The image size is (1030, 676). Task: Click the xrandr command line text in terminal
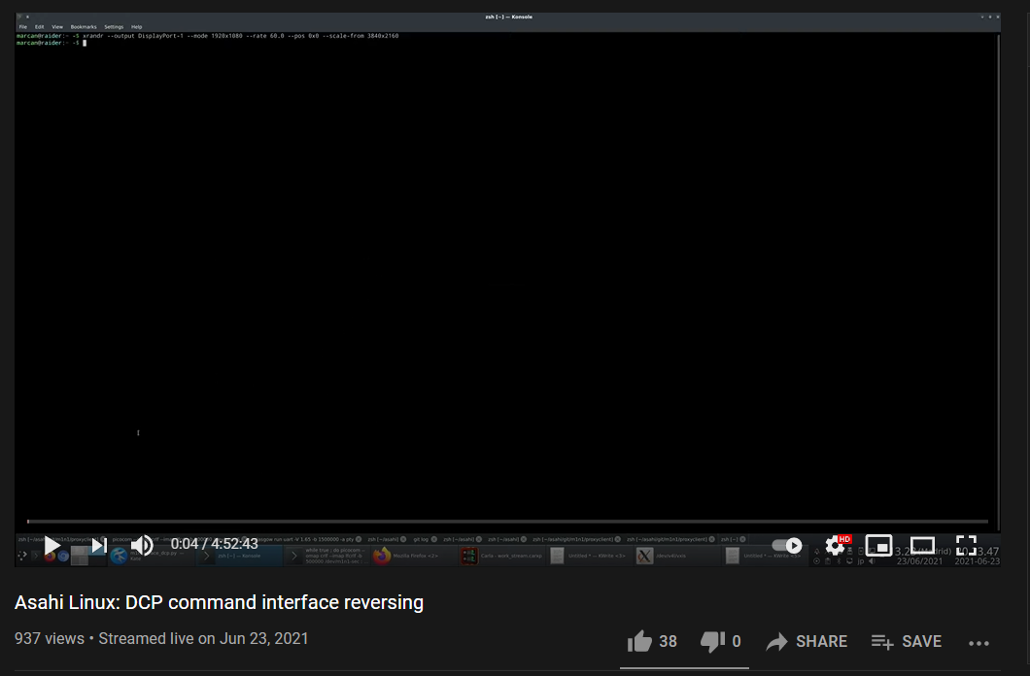click(x=240, y=36)
